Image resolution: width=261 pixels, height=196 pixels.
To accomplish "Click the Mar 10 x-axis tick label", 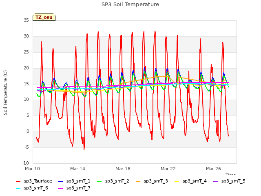I will coord(33,169).
